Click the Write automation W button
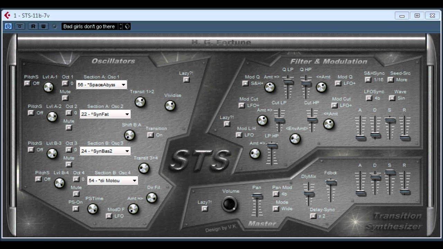443x249 pixels. click(x=43, y=26)
